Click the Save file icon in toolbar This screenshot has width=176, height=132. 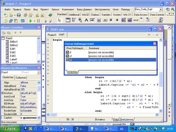19,15
